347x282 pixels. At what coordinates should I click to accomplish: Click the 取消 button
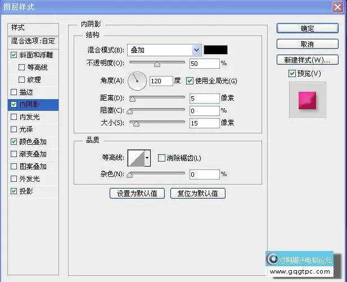point(307,44)
